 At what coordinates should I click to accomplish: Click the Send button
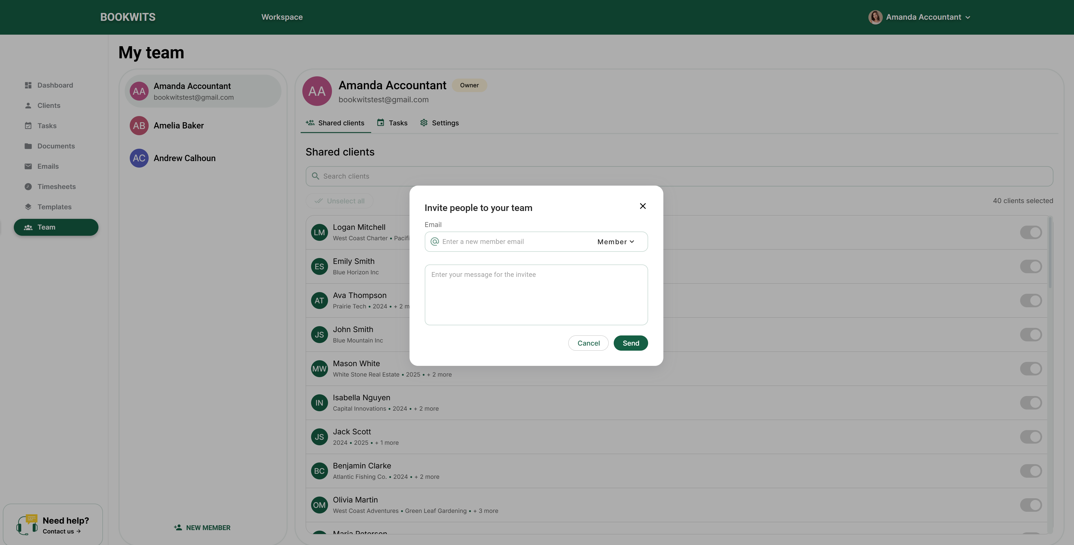coord(630,343)
